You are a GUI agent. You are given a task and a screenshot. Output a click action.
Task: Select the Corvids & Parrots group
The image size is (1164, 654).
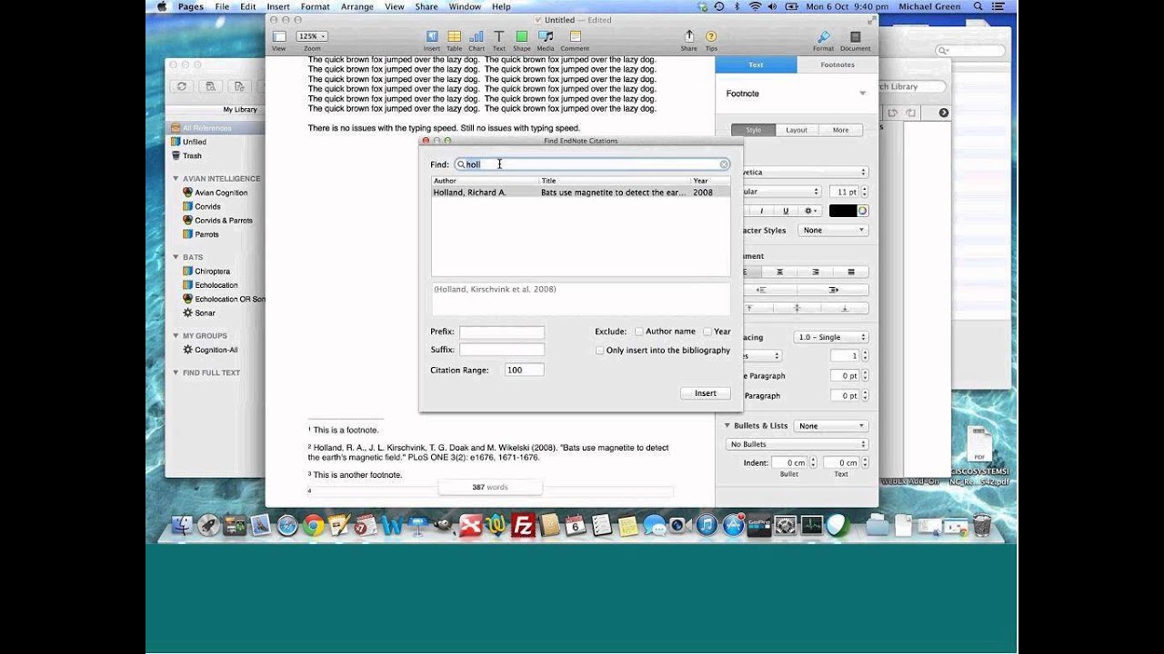[224, 220]
